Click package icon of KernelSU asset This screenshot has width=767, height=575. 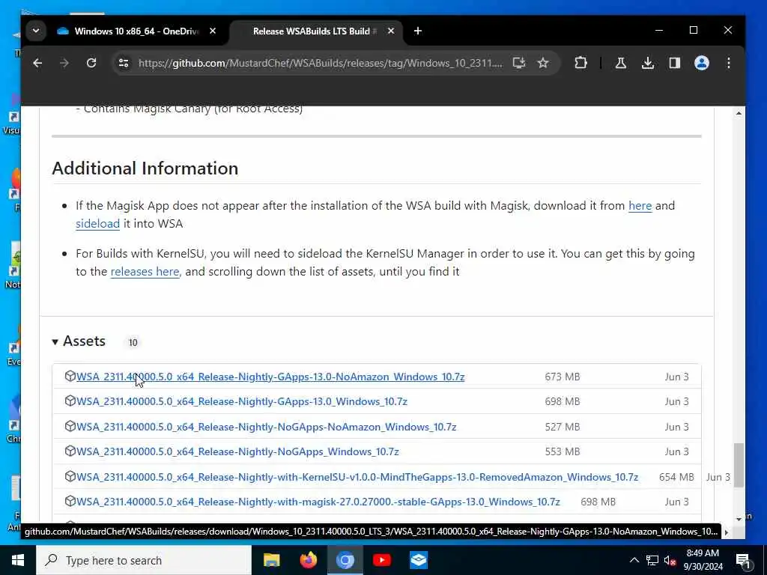click(x=70, y=476)
